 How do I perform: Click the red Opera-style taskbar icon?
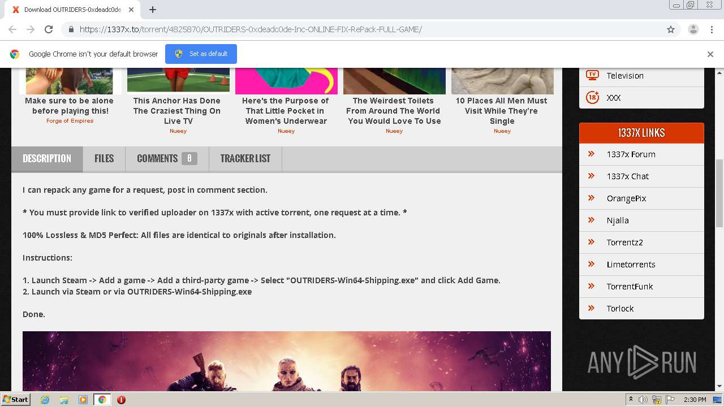click(121, 400)
